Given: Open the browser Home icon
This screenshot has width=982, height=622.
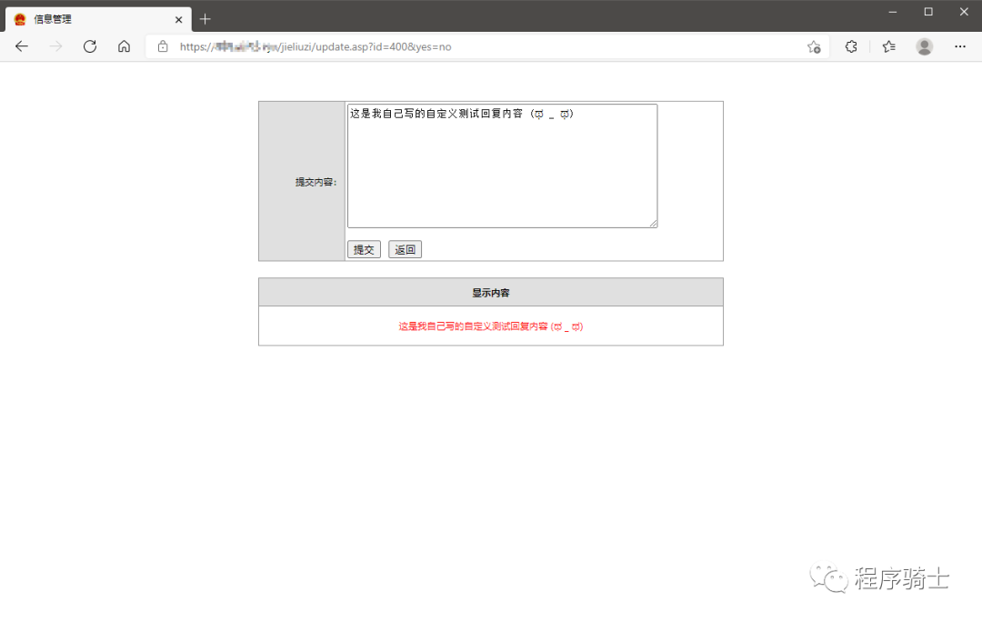Looking at the screenshot, I should (124, 46).
